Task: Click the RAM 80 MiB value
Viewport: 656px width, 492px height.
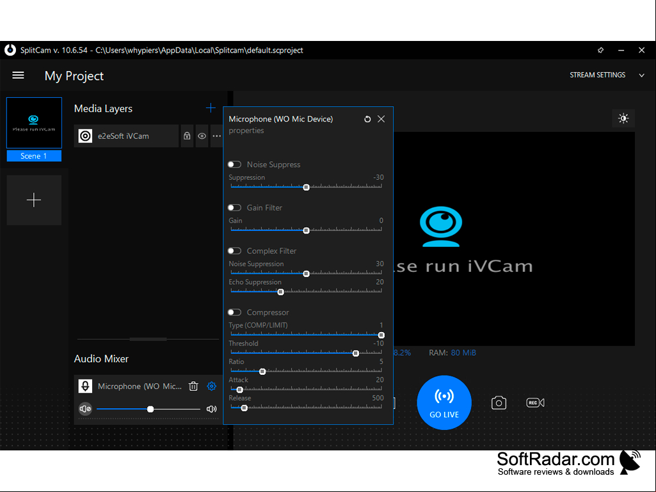Action: point(463,353)
